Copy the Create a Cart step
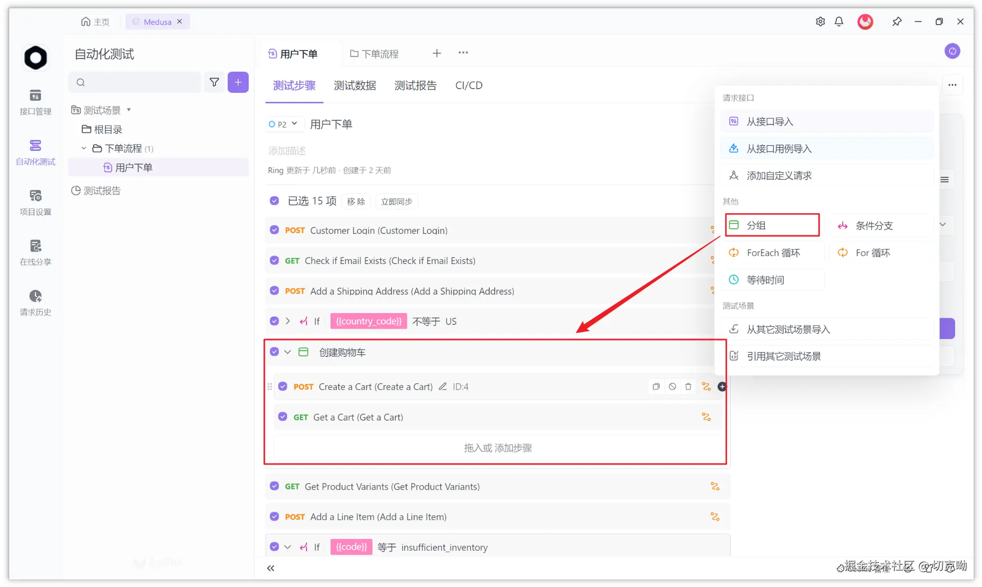This screenshot has height=587, width=982. [656, 387]
